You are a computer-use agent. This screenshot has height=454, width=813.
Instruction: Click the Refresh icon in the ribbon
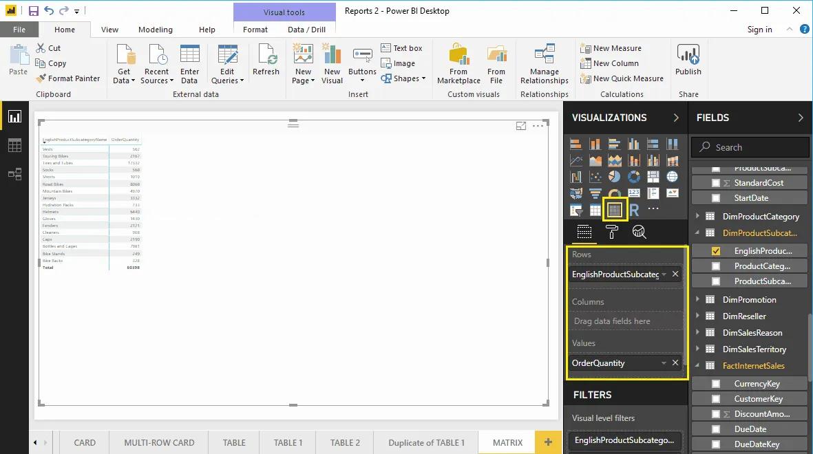point(266,62)
